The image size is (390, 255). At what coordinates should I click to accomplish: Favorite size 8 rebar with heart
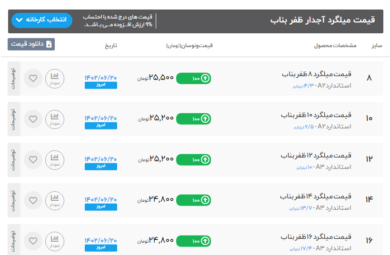[x=33, y=78]
